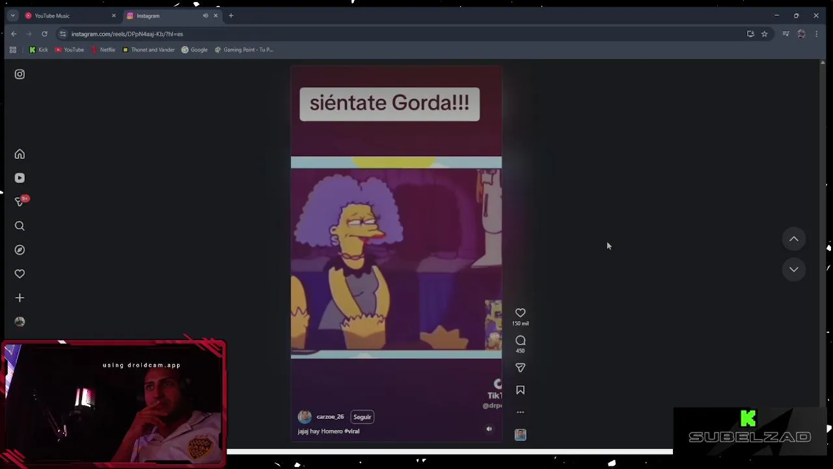Viewport: 833px width, 469px height.
Task: Open more options three dots on reel
Action: [x=520, y=412]
